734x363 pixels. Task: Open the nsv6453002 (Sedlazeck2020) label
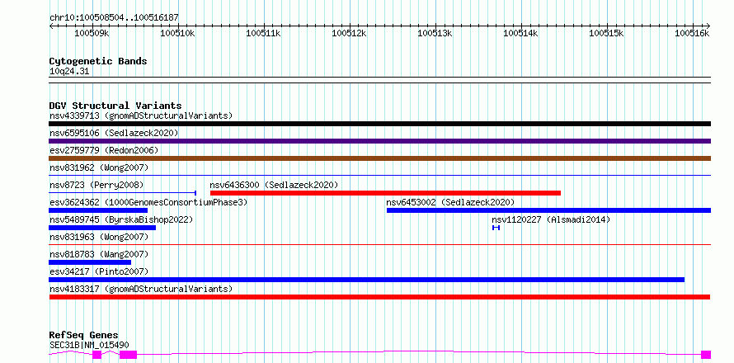tap(450, 202)
